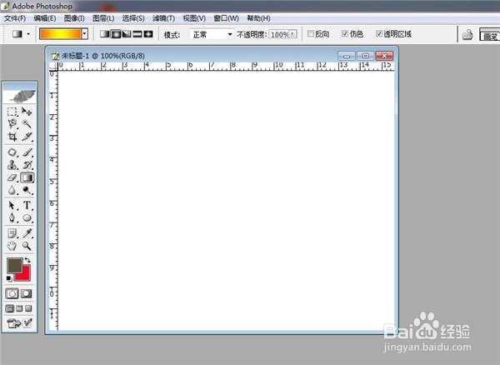Uncheck the 透明区域 checkbox

[379, 33]
